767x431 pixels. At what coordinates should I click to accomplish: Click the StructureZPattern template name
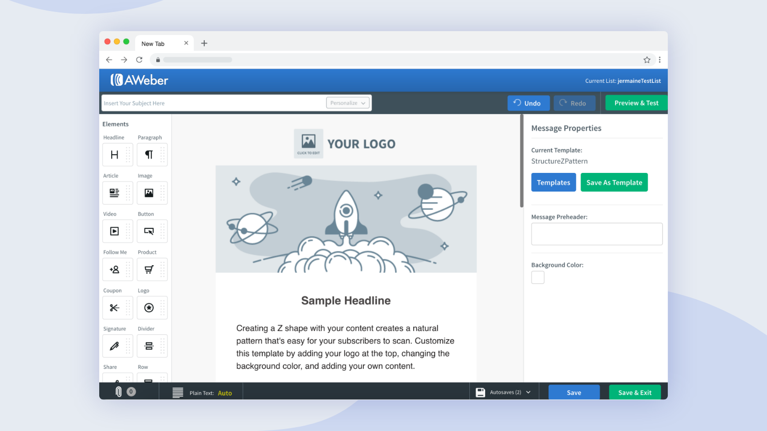[x=559, y=161]
